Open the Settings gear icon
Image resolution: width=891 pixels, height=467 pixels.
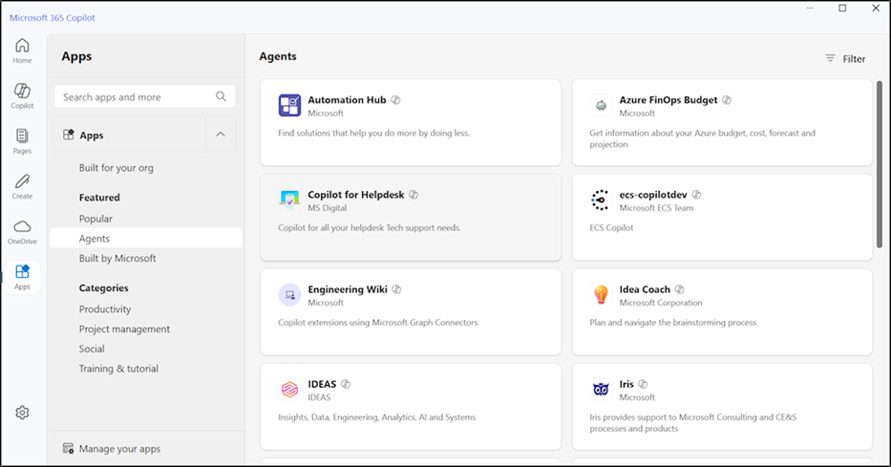[22, 413]
